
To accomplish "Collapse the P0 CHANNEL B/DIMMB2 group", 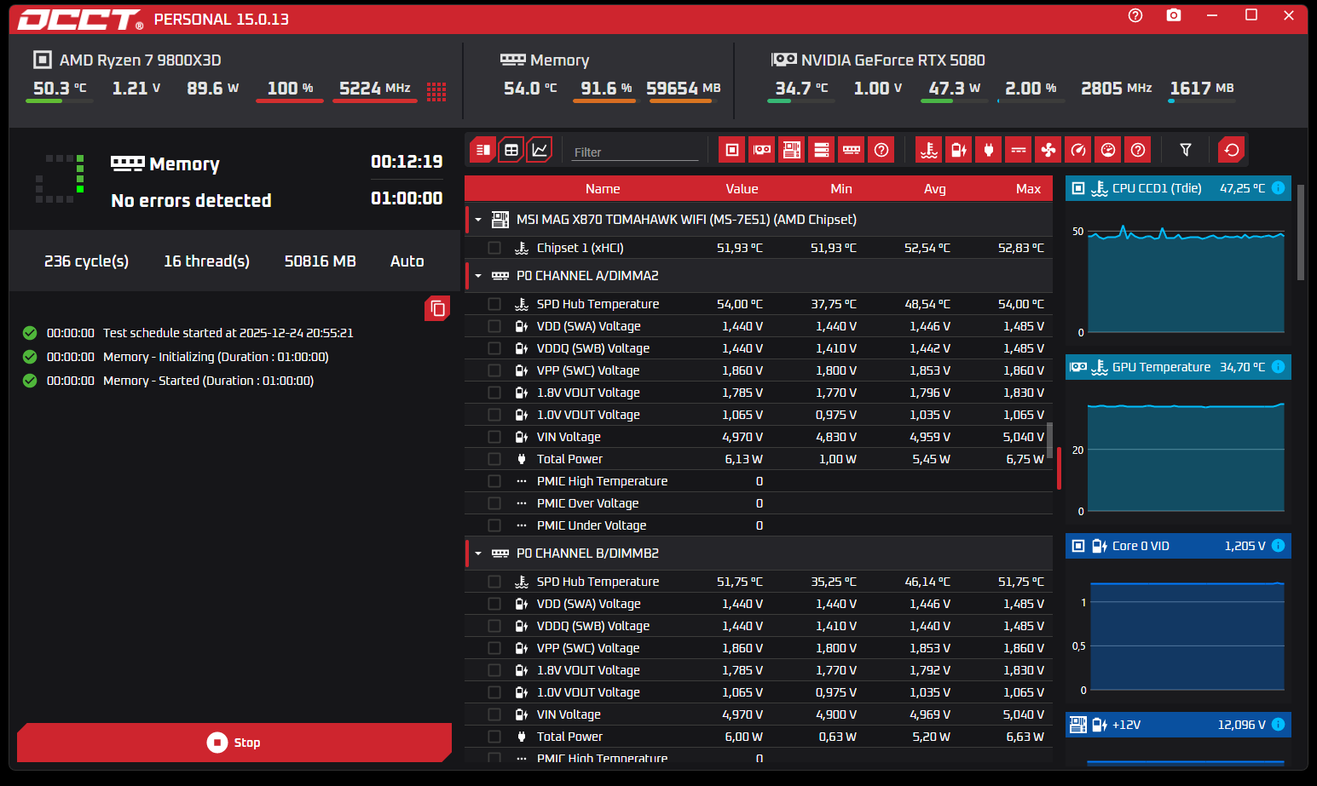I will tap(478, 554).
